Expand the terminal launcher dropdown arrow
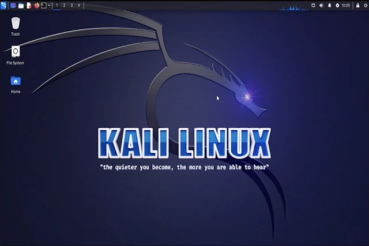The width and height of the screenshot is (369, 246). (x=49, y=5)
